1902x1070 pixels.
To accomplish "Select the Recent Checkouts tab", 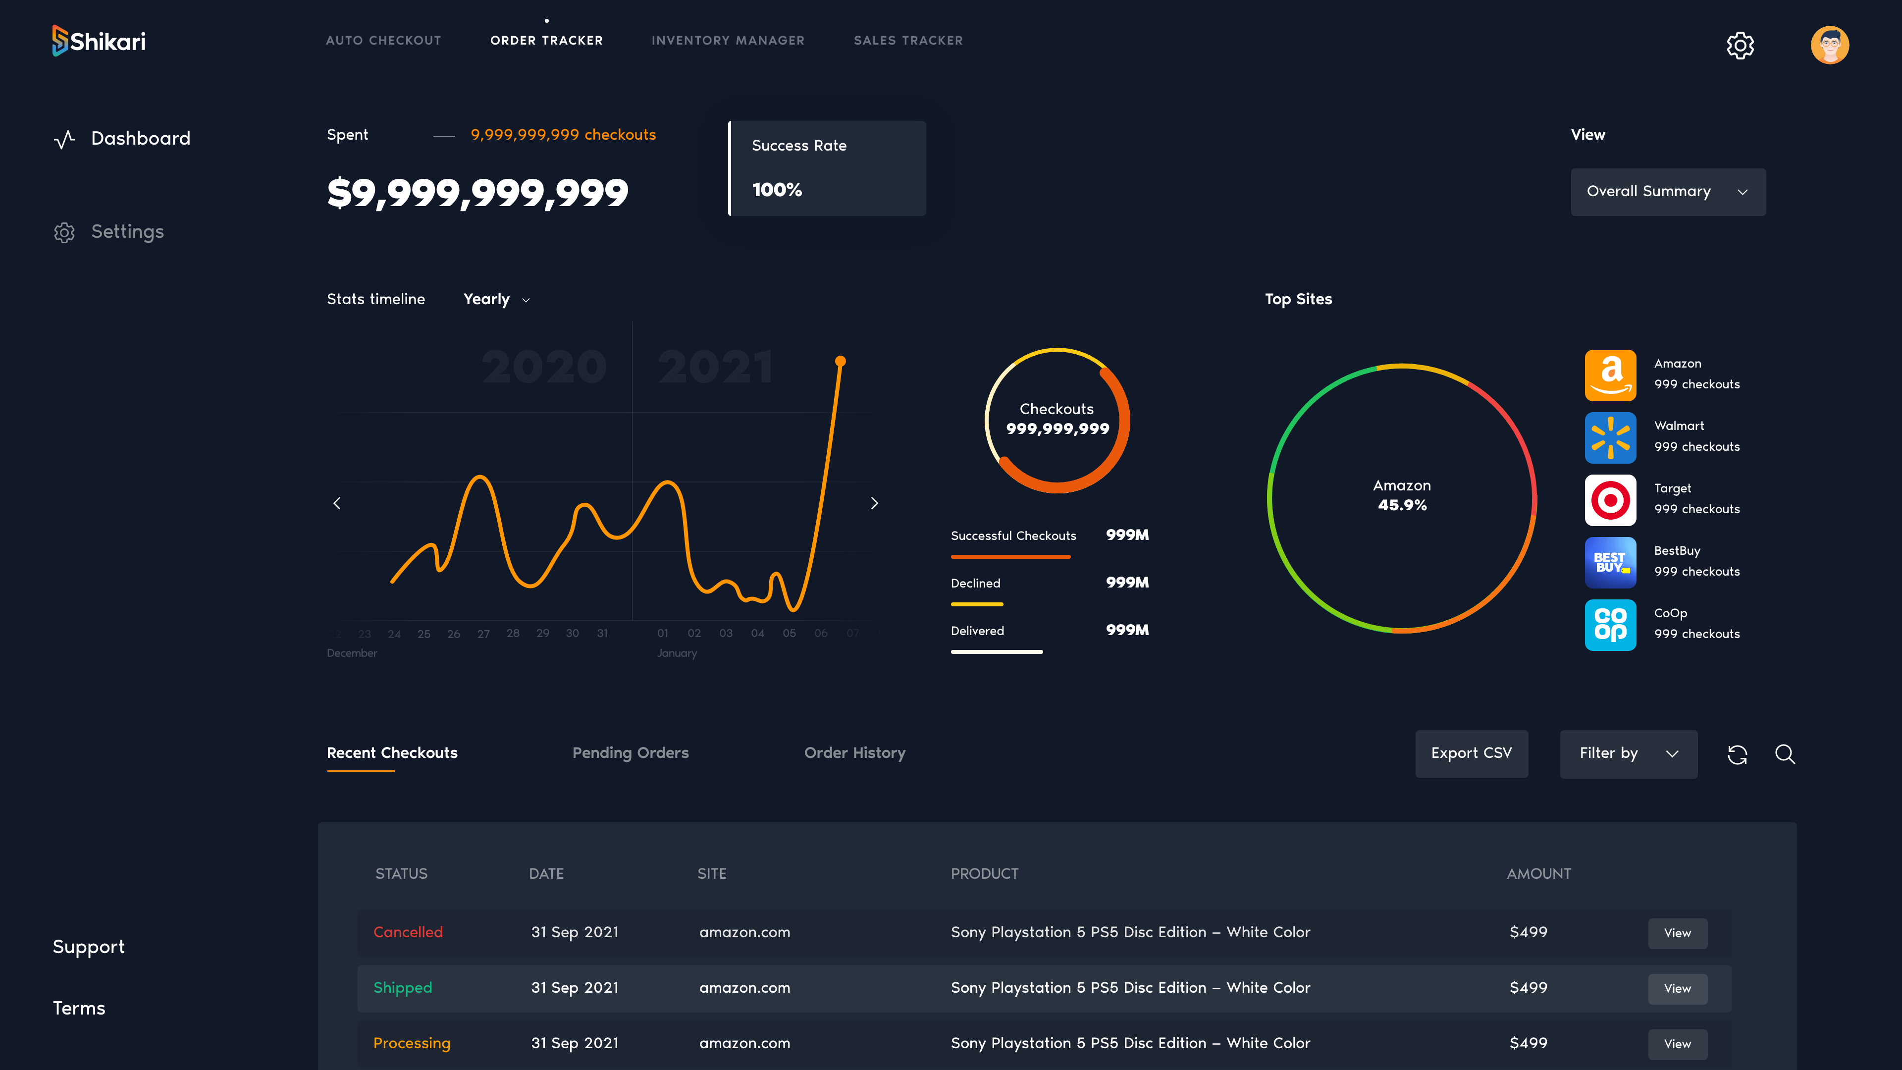I will coord(392,753).
